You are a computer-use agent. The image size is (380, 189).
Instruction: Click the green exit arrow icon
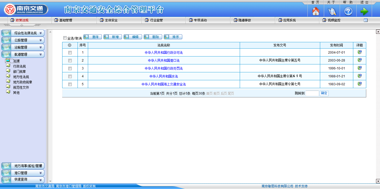pyautogui.click(x=364, y=11)
